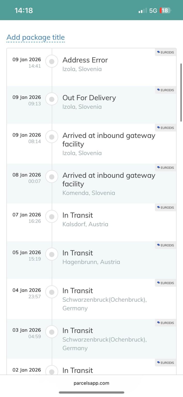183x397 pixels.
Task: Select the EURODIS badge on the bottom 02 Jan entry
Action: [x=165, y=363]
